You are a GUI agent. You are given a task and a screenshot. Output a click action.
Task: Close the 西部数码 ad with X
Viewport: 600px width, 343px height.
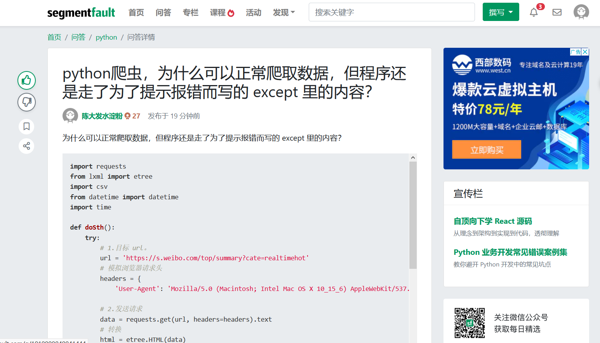coord(585,52)
